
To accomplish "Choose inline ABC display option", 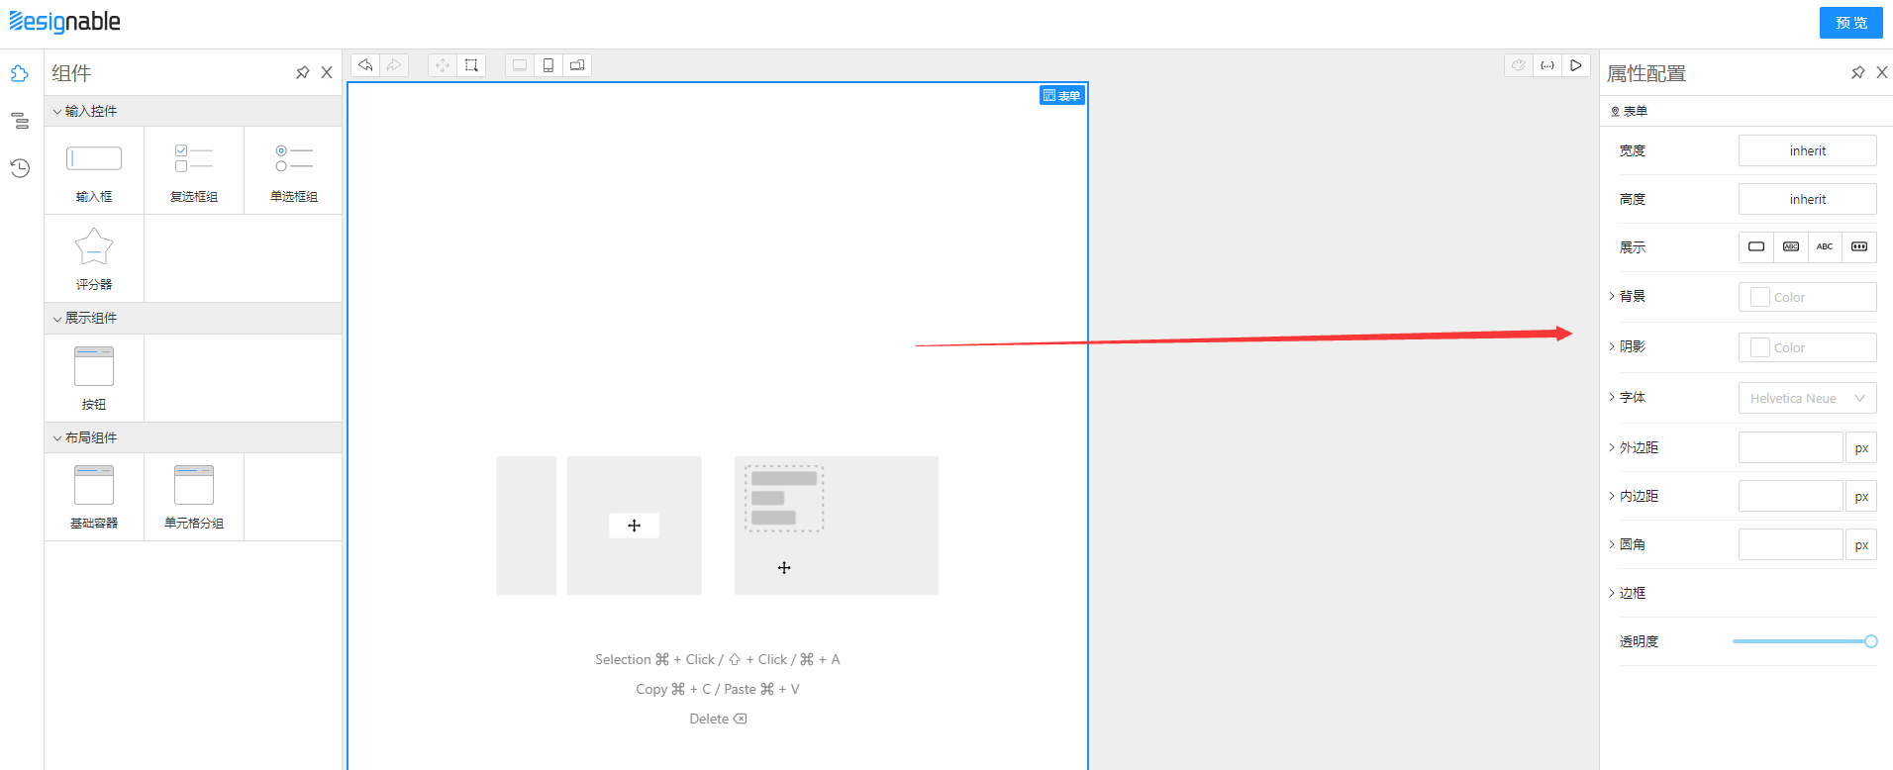I will pyautogui.click(x=1825, y=246).
